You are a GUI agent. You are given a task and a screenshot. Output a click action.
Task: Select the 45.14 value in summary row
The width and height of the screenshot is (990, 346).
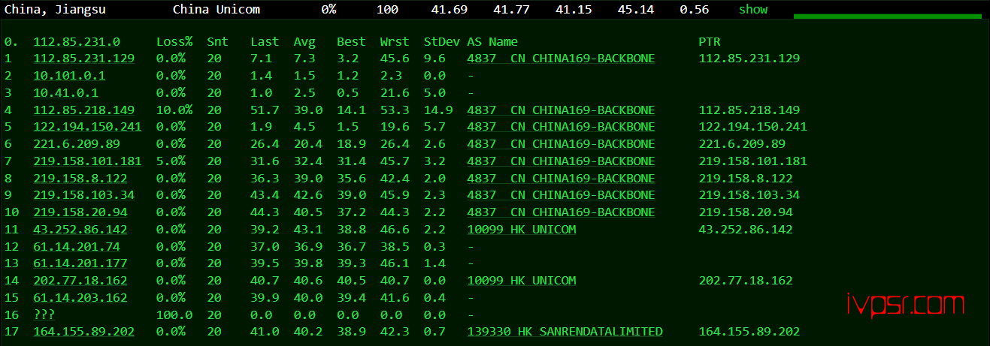pyautogui.click(x=636, y=9)
